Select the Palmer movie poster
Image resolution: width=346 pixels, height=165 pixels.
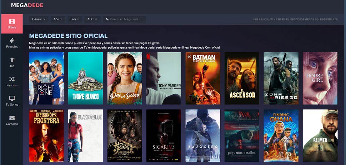click(320, 136)
